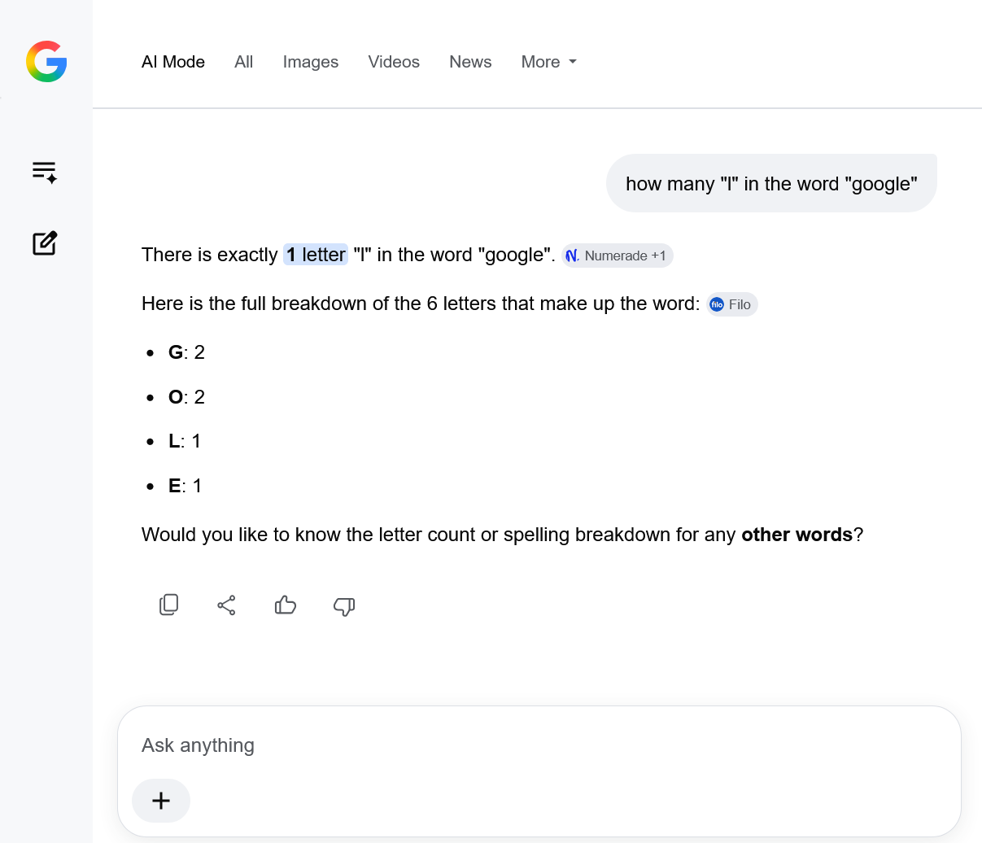The height and width of the screenshot is (843, 982).
Task: Open the Filo source chip
Action: tap(731, 304)
